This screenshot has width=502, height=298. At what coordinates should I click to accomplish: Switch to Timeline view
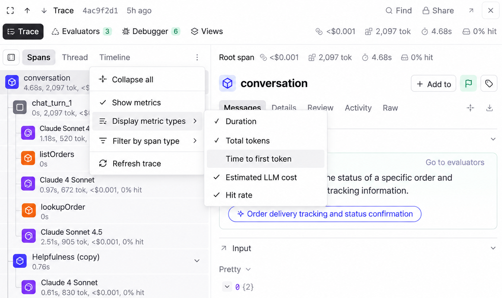pyautogui.click(x=115, y=57)
